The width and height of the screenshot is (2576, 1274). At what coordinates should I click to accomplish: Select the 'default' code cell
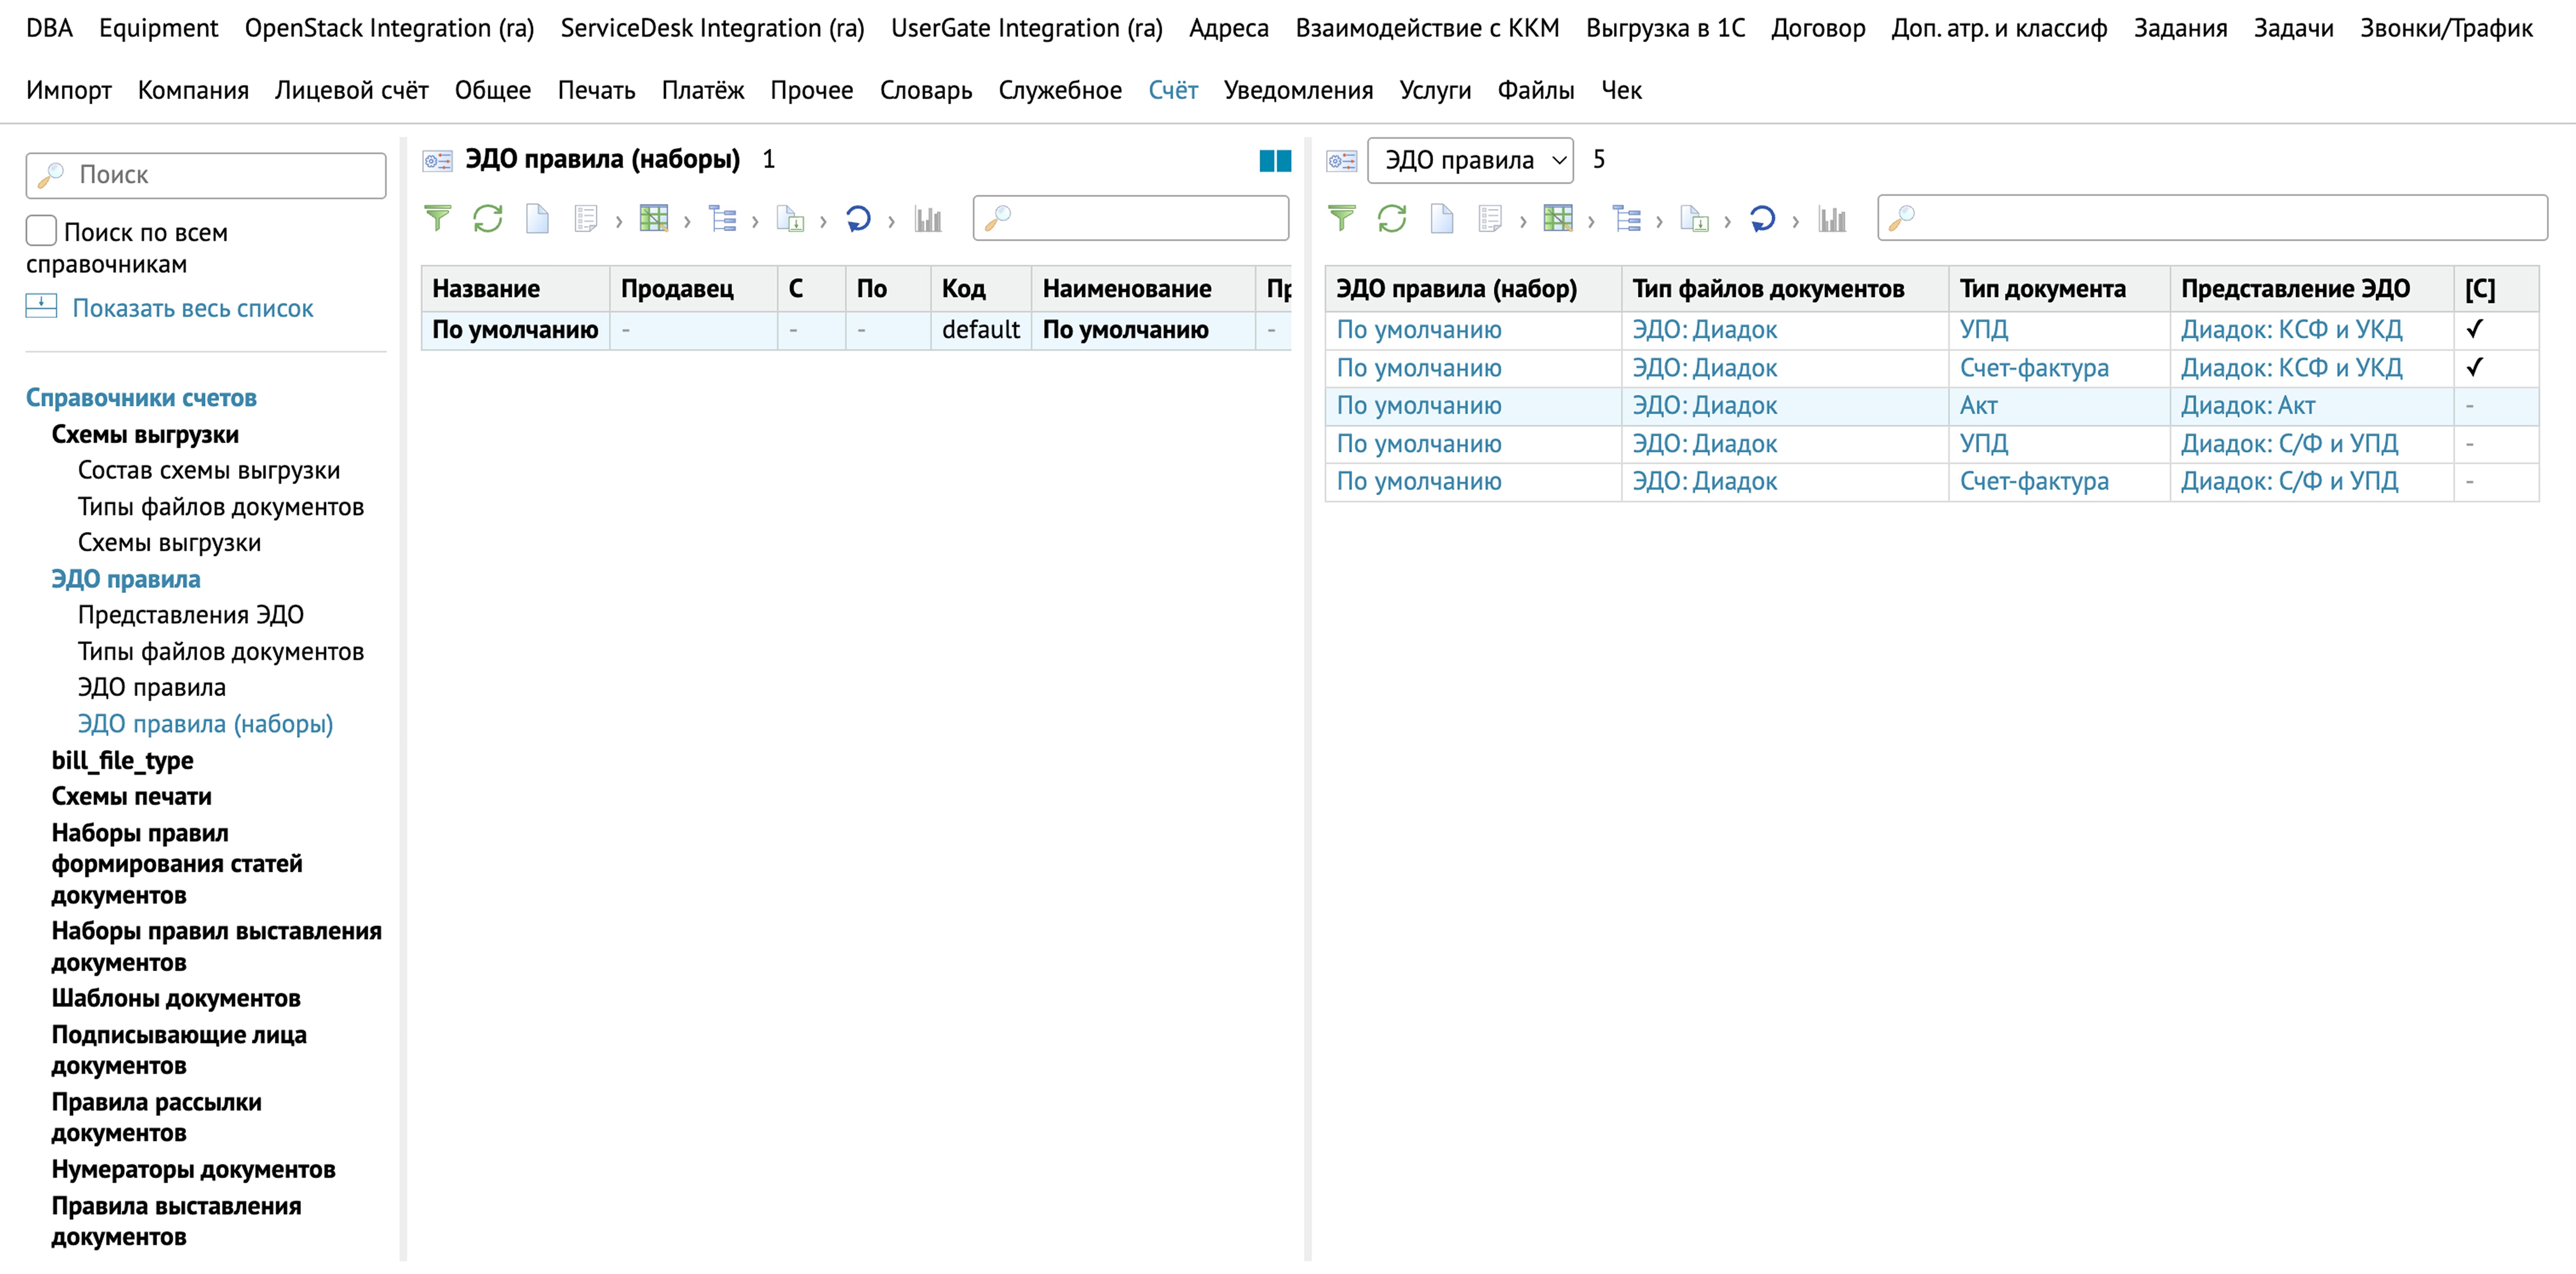980,330
